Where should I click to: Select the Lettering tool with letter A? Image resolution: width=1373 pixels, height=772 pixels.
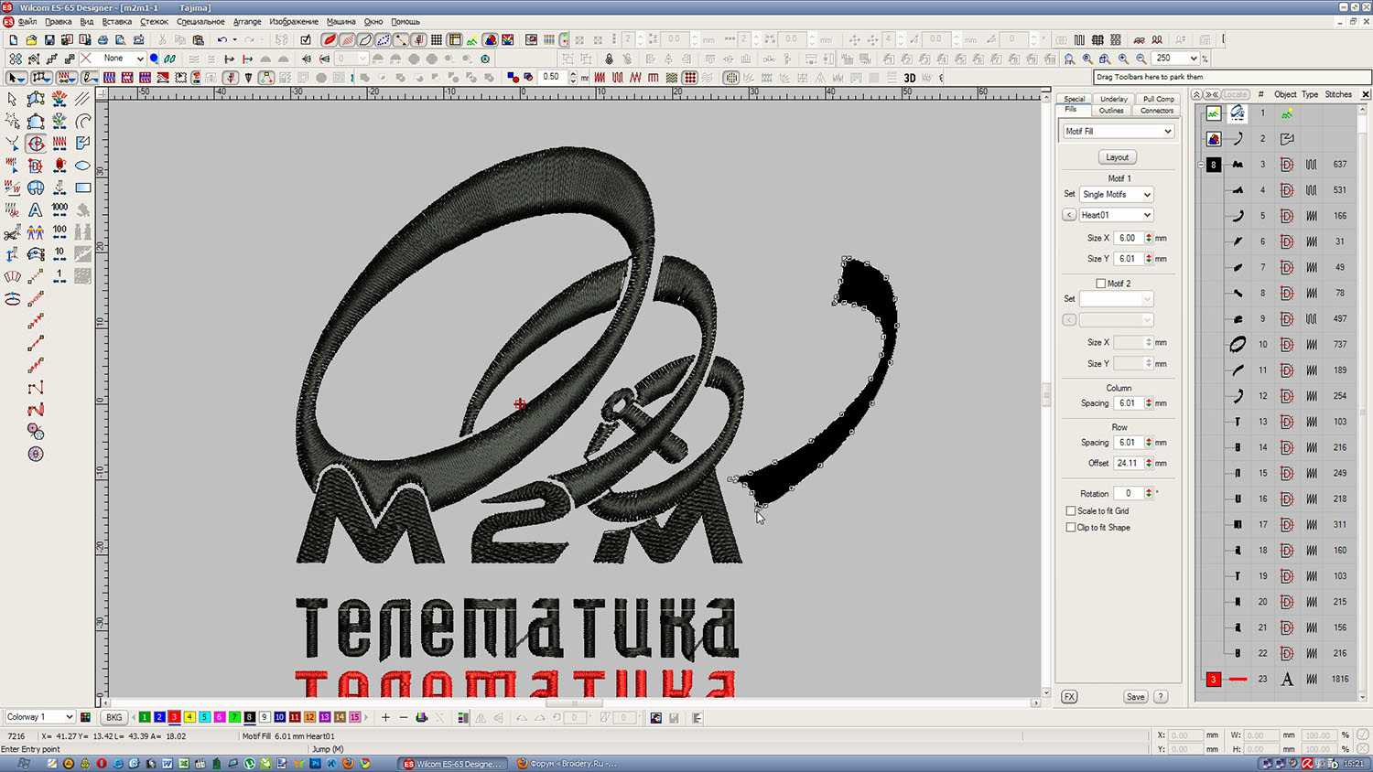[36, 210]
